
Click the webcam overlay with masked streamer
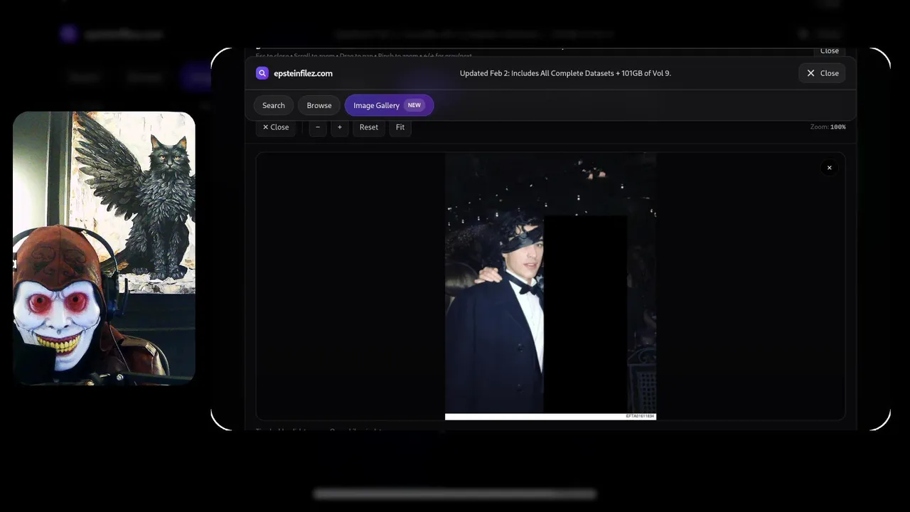(104, 248)
